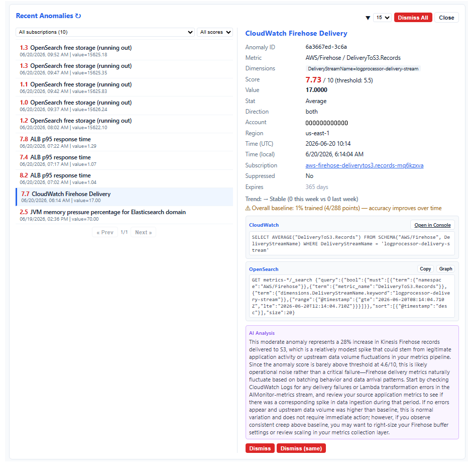This screenshot has height=471, width=469.
Task: Click the metric value AWS/Firehose / DeliveryToS3.Records
Action: click(x=353, y=58)
